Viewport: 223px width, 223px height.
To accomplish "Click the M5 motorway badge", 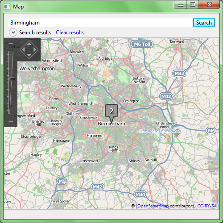I will pos(62,181).
